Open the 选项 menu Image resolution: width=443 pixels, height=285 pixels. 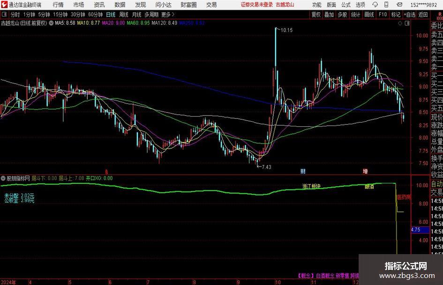click(360, 5)
